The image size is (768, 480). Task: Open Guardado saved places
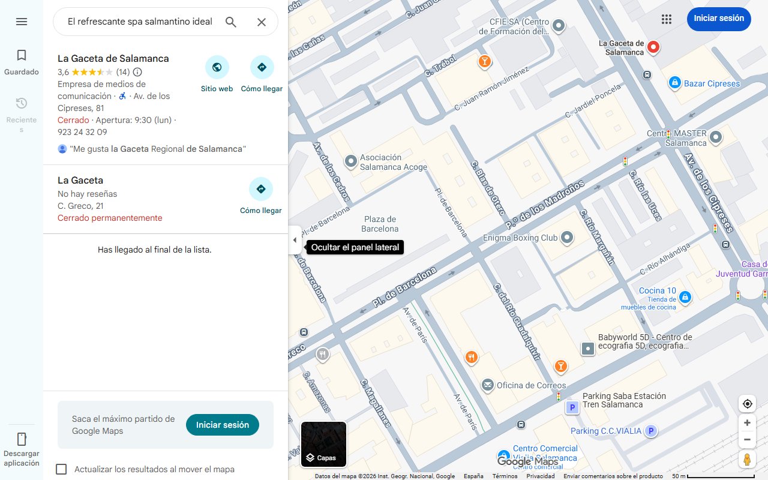point(22,62)
